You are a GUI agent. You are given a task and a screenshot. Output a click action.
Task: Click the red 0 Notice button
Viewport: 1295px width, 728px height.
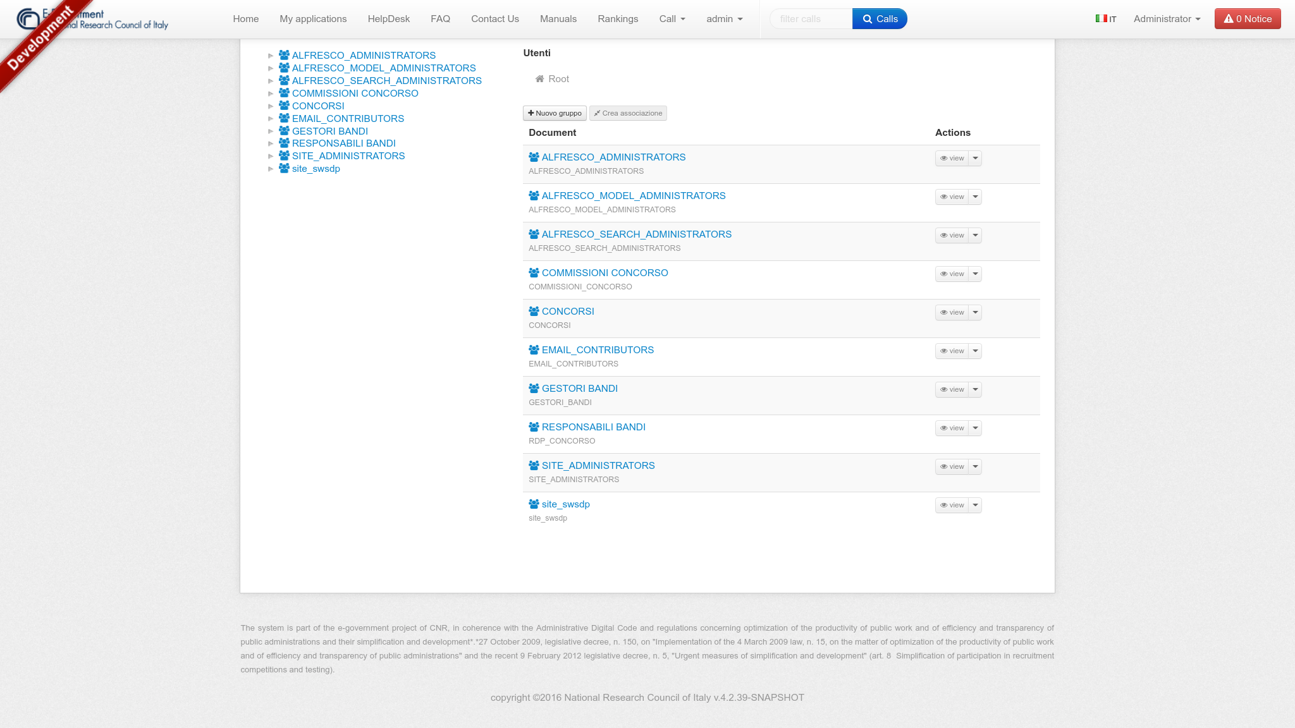[x=1247, y=19]
